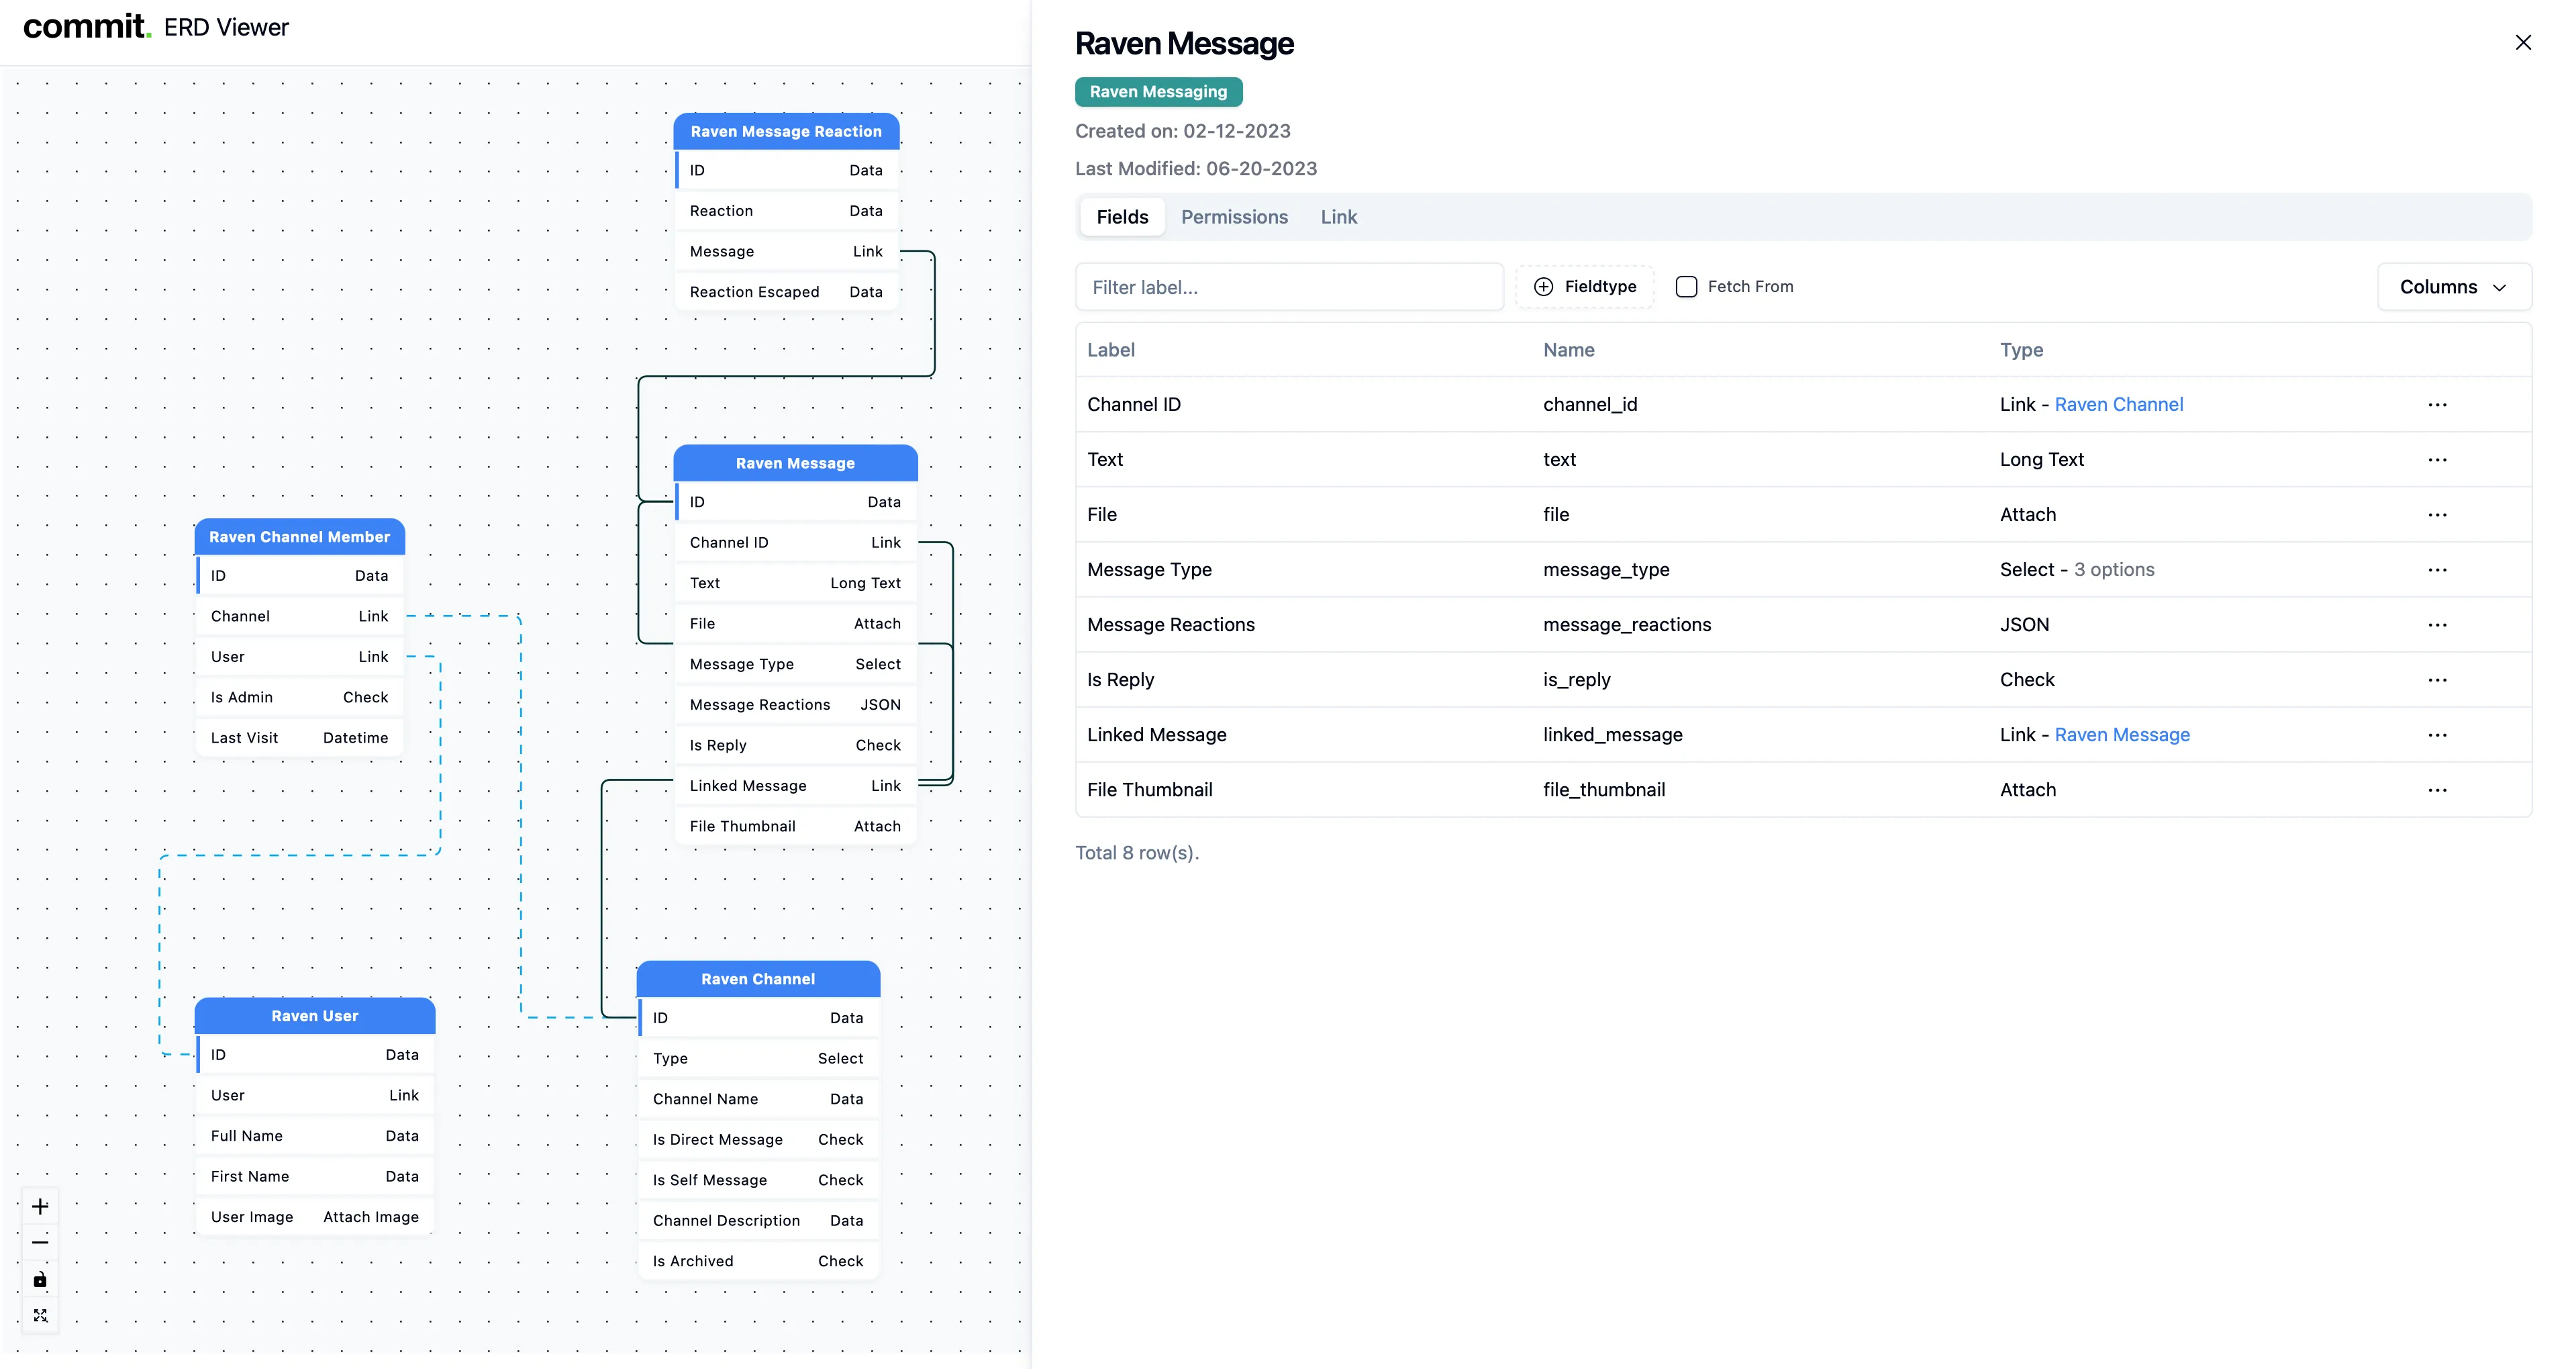Open row actions for Channel ID field
Viewport: 2576px width, 1369px height.
(x=2437, y=405)
